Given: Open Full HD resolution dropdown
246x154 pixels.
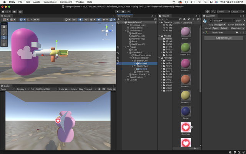Looking at the screenshot, I should point(43,89).
